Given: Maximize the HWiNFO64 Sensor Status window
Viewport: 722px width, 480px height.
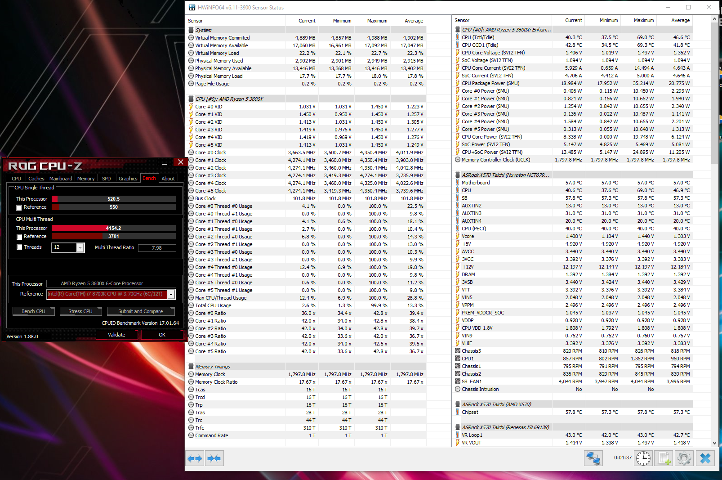Looking at the screenshot, I should click(x=688, y=7).
